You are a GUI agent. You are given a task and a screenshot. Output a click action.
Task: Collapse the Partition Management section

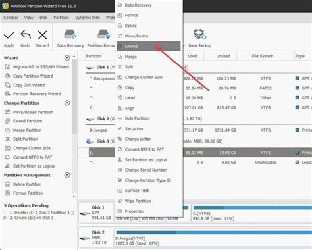pyautogui.click(x=67, y=175)
